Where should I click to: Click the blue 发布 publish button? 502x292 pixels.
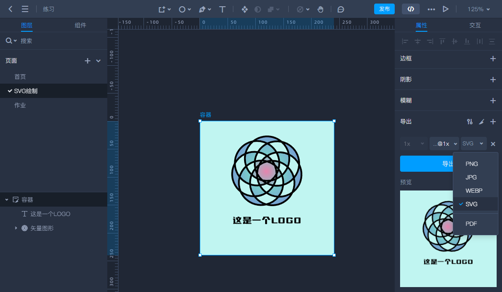[384, 8]
